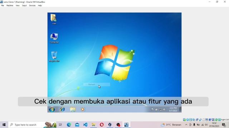This screenshot has width=229, height=128.
Task: Launch Windows Media Player from Windows 7 taskbar
Action: coord(83,109)
